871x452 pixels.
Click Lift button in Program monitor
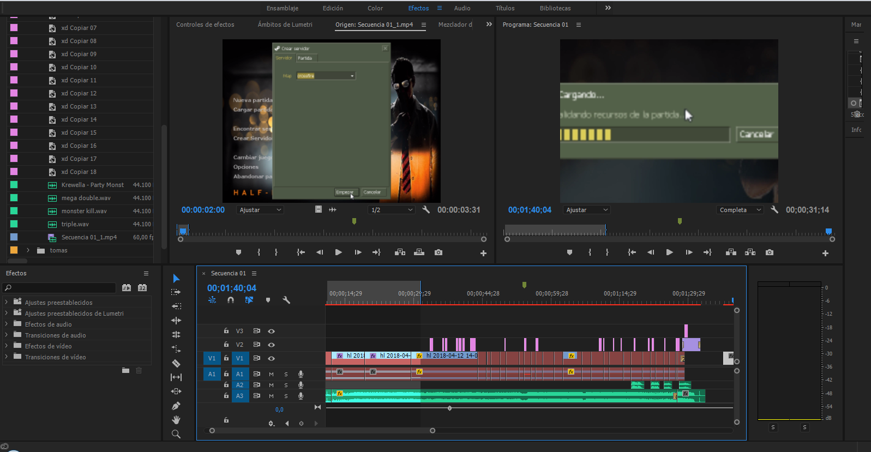pos(731,252)
